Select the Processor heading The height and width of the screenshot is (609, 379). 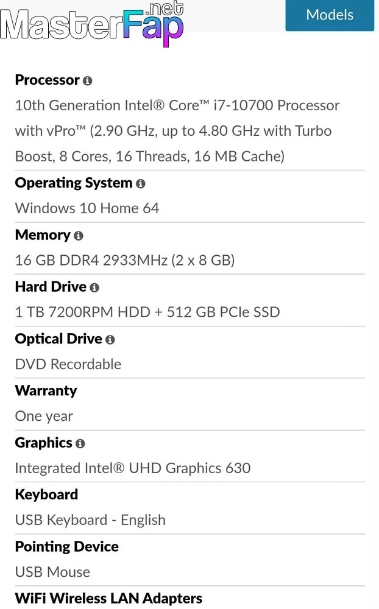pos(48,80)
